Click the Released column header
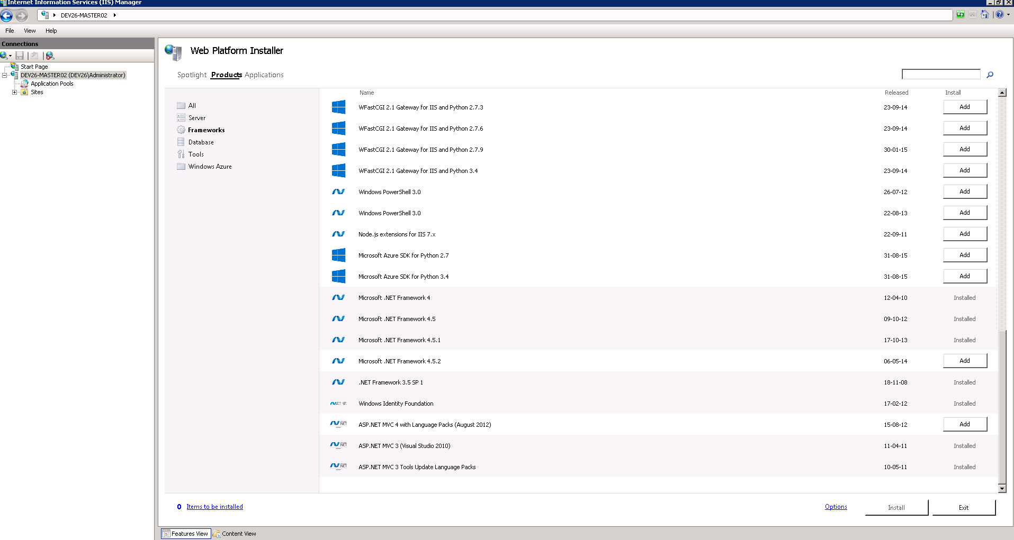This screenshot has width=1014, height=540. point(896,93)
